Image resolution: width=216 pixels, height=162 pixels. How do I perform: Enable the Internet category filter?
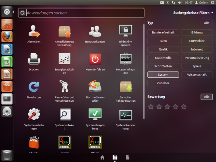tap(197, 49)
